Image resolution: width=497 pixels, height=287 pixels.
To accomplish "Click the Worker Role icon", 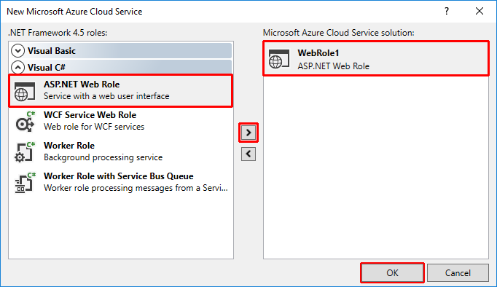I will (x=25, y=152).
